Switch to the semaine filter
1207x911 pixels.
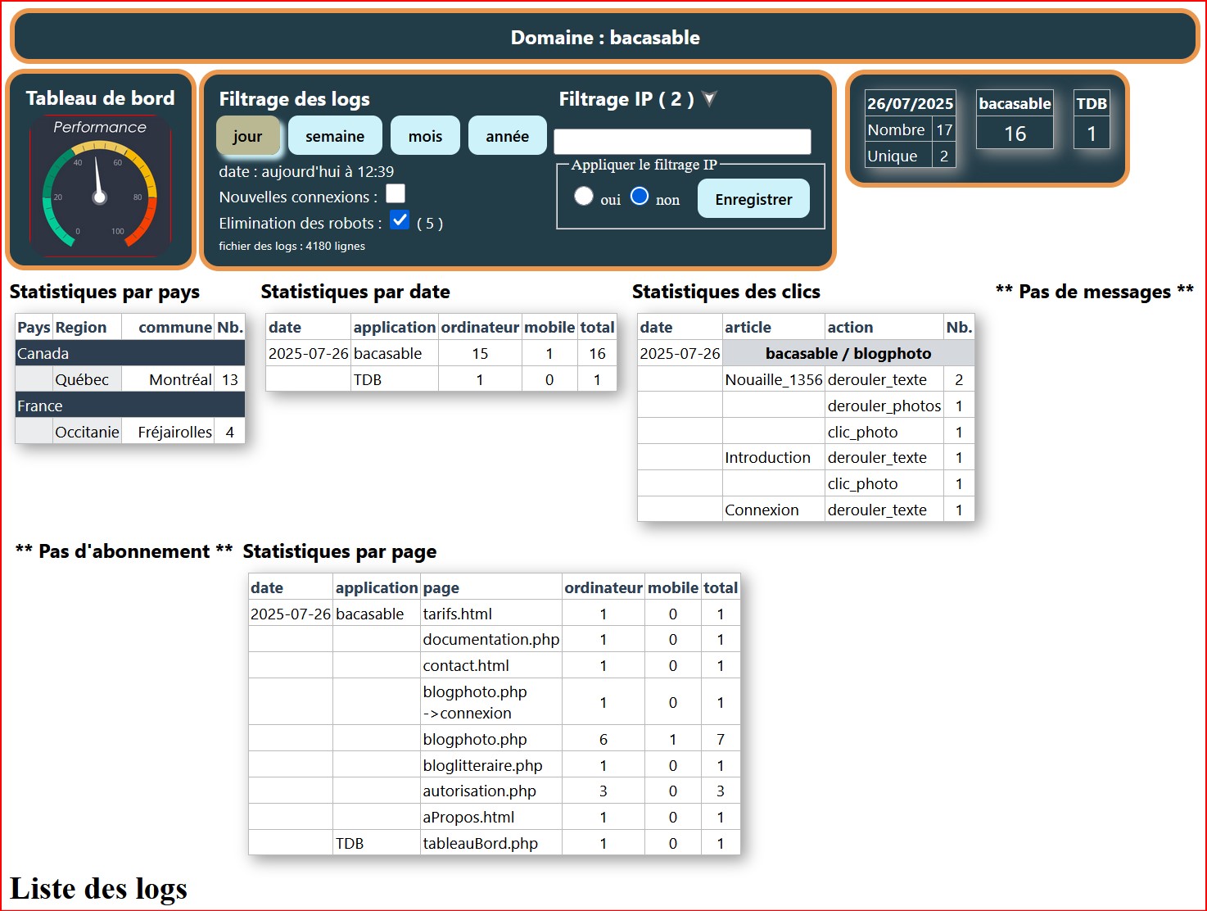click(335, 136)
